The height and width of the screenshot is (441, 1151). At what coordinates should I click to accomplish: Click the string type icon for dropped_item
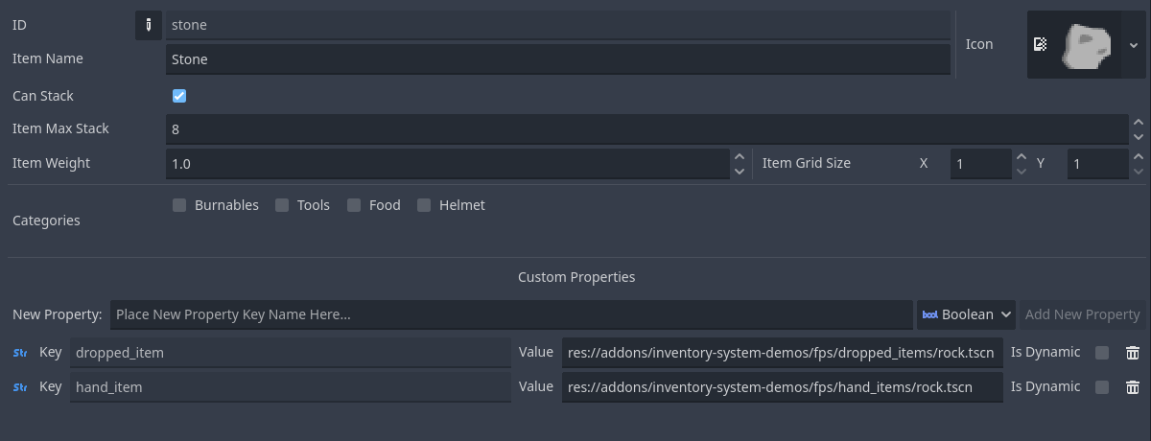pyautogui.click(x=20, y=353)
